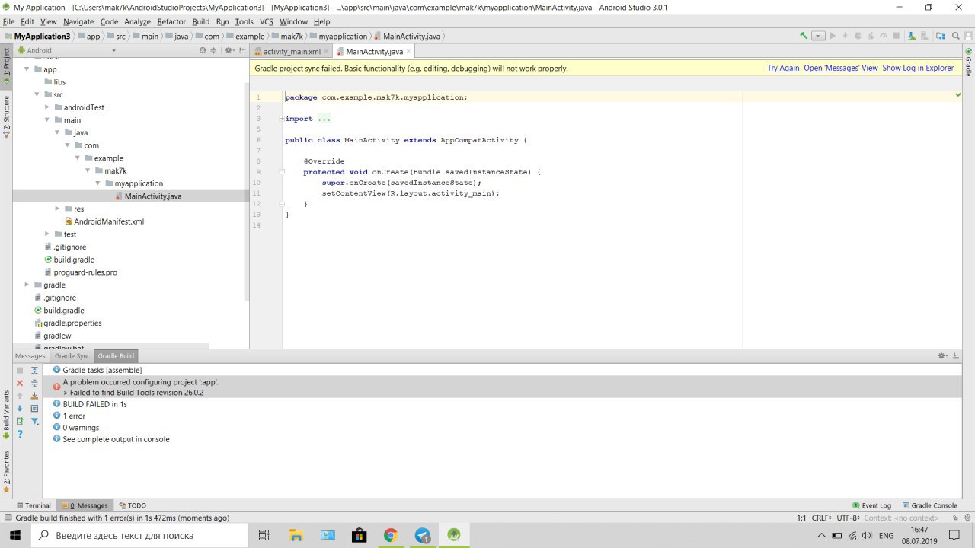The image size is (975, 548).
Task: Click the SDK Manager download icon
Action: click(x=912, y=36)
